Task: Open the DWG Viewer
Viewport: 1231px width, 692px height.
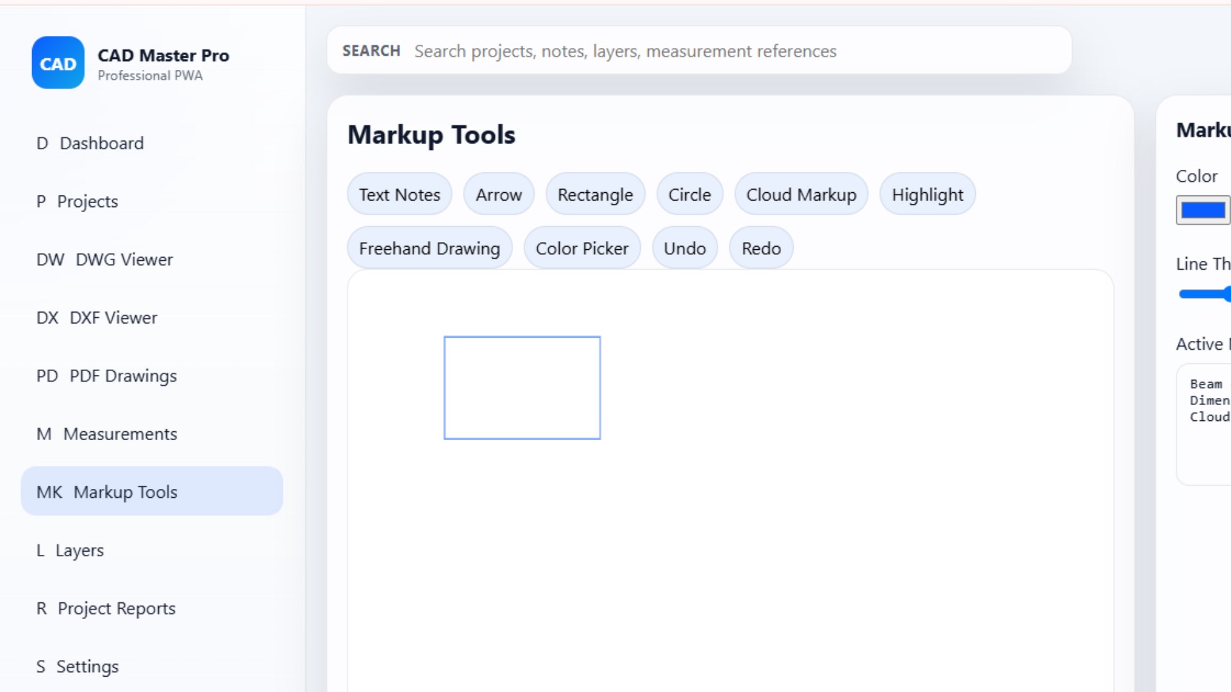Action: pyautogui.click(x=152, y=259)
